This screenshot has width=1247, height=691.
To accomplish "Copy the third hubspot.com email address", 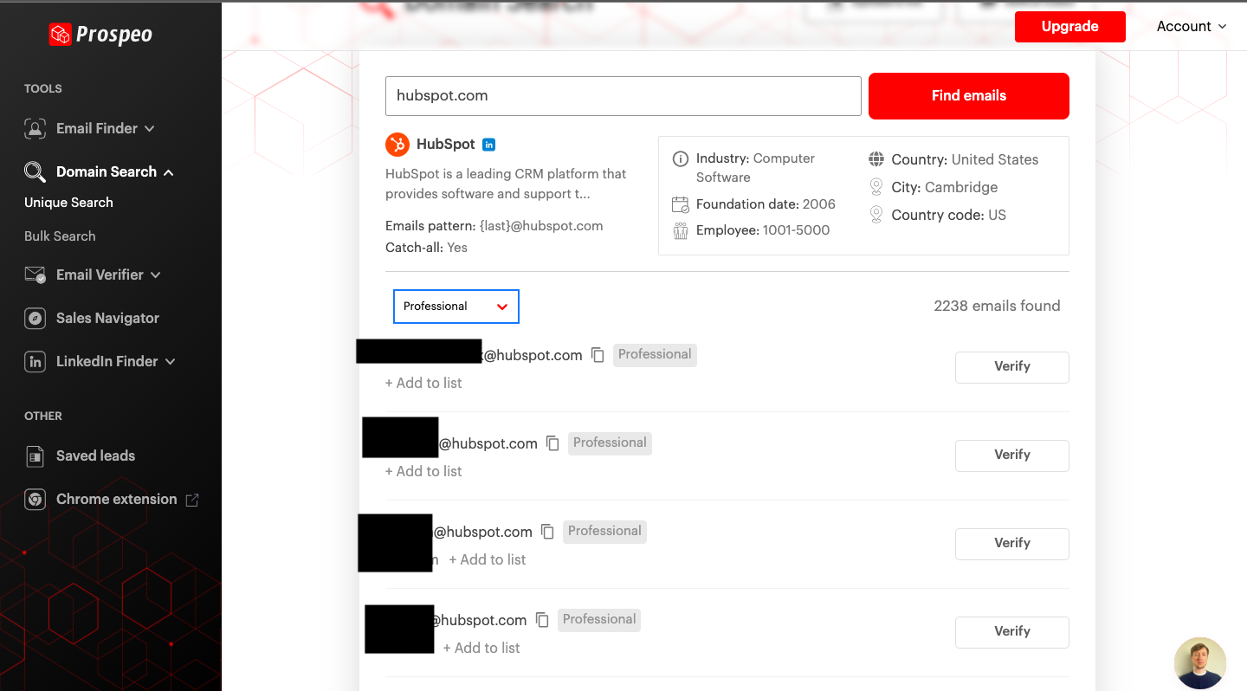I will click(547, 532).
